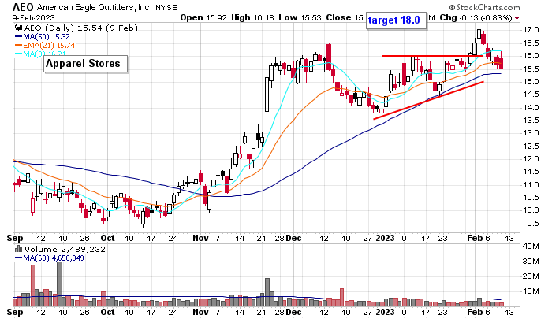Click the EMA(21) 15.74 legend text

(x=49, y=45)
